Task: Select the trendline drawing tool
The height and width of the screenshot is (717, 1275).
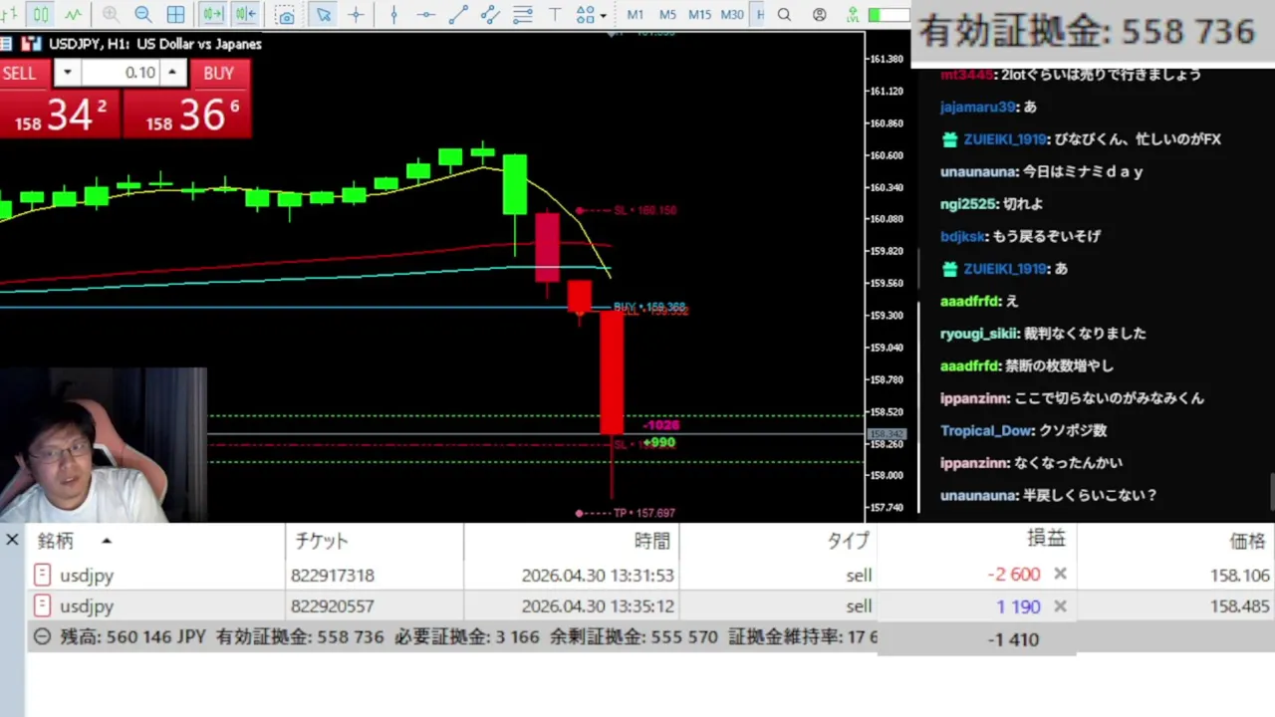Action: click(x=458, y=15)
